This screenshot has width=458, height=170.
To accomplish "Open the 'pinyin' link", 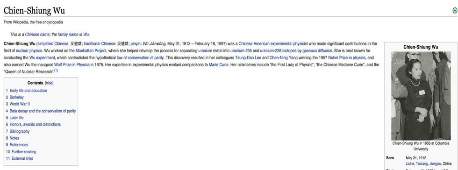I will 136,44.
